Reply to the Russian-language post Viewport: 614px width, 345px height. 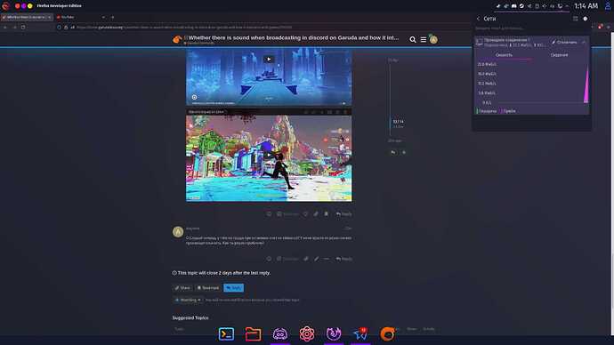[x=344, y=259]
